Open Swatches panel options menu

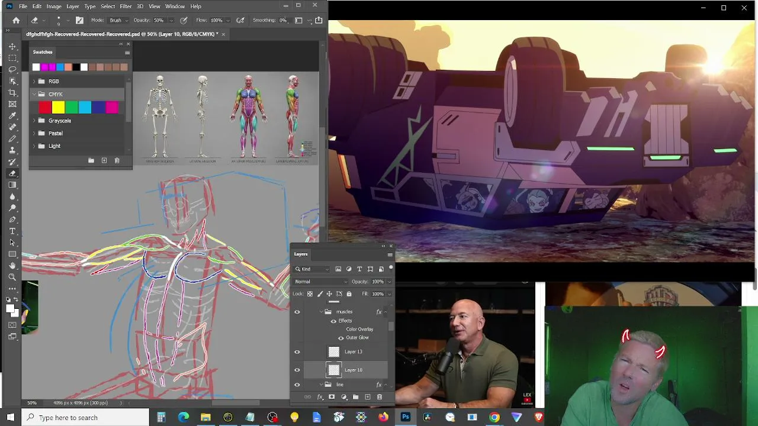click(x=127, y=53)
